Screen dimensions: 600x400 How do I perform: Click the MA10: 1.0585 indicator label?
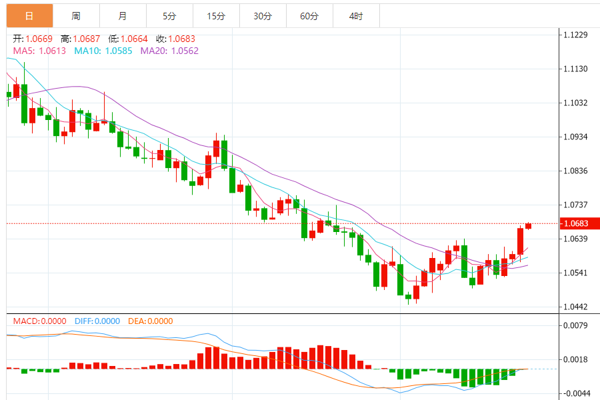click(103, 51)
